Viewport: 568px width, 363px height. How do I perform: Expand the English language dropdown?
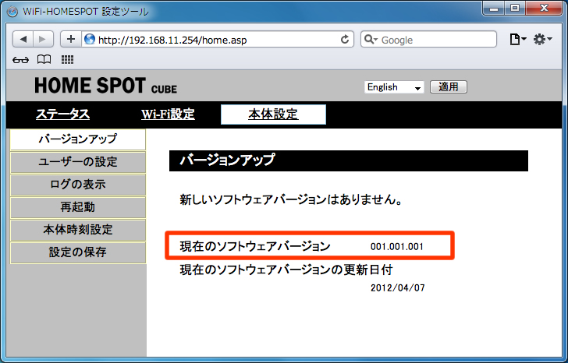coord(394,87)
